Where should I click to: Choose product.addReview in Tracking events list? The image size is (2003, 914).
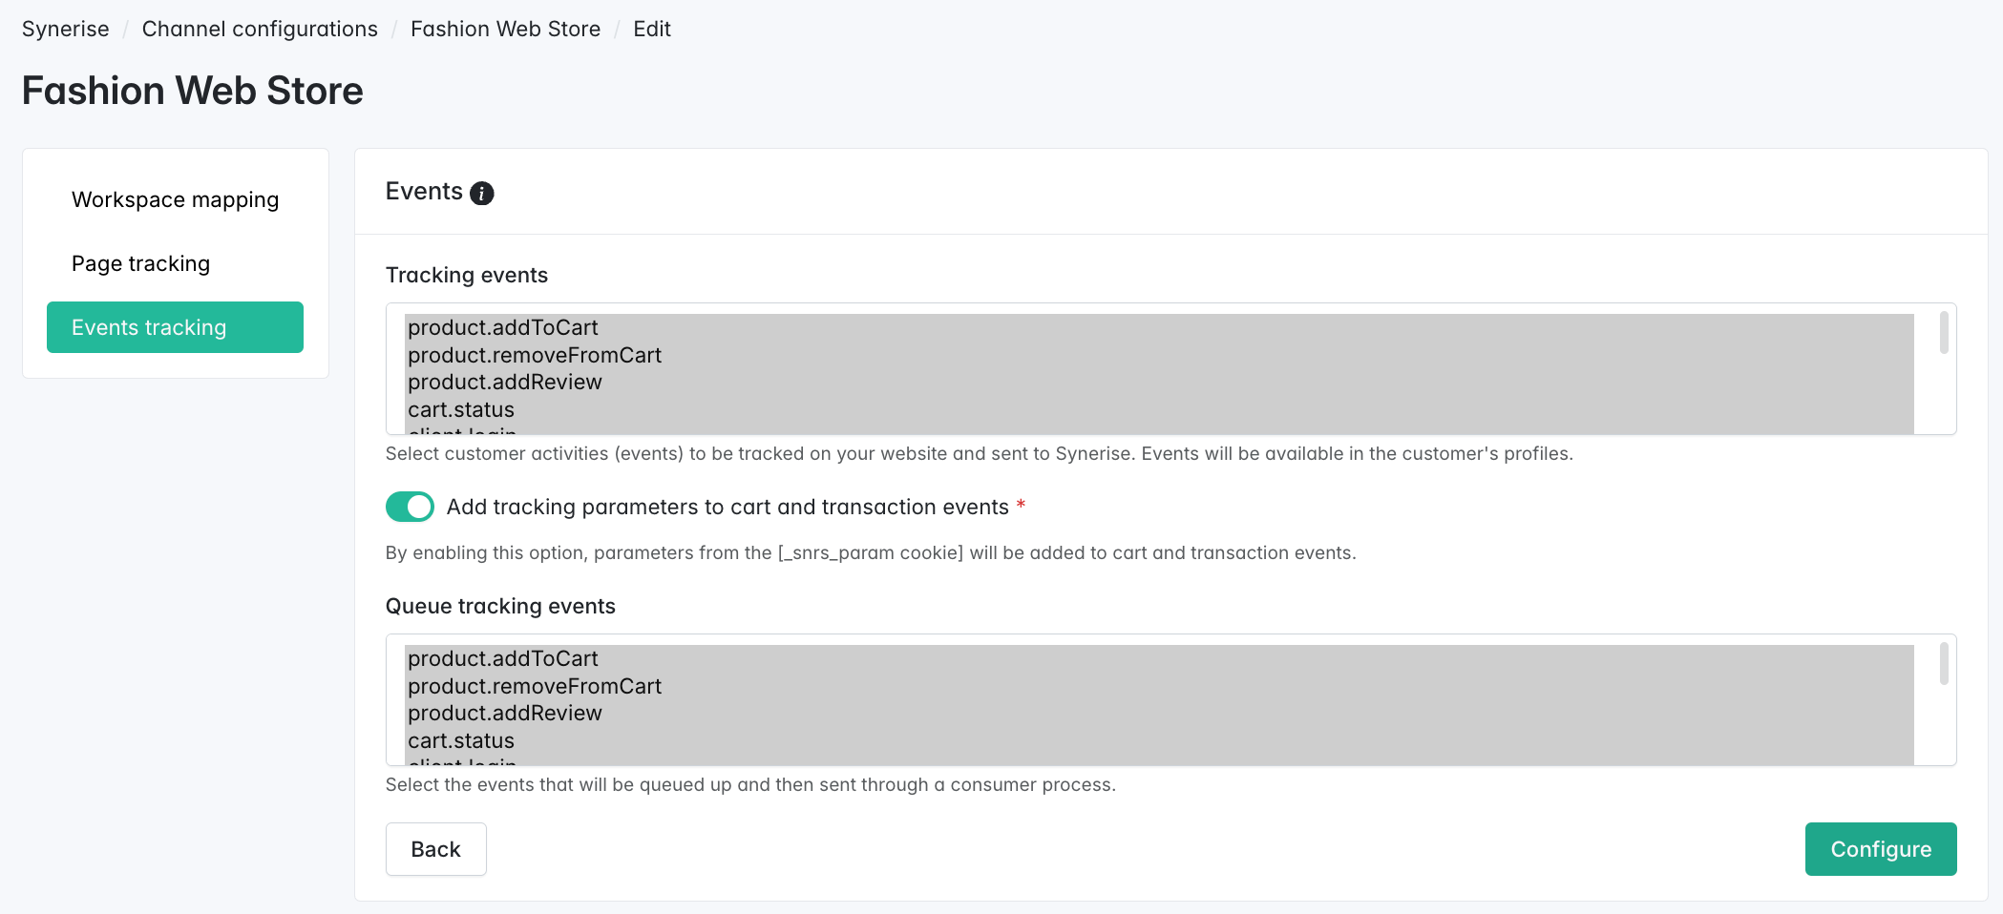coord(505,383)
